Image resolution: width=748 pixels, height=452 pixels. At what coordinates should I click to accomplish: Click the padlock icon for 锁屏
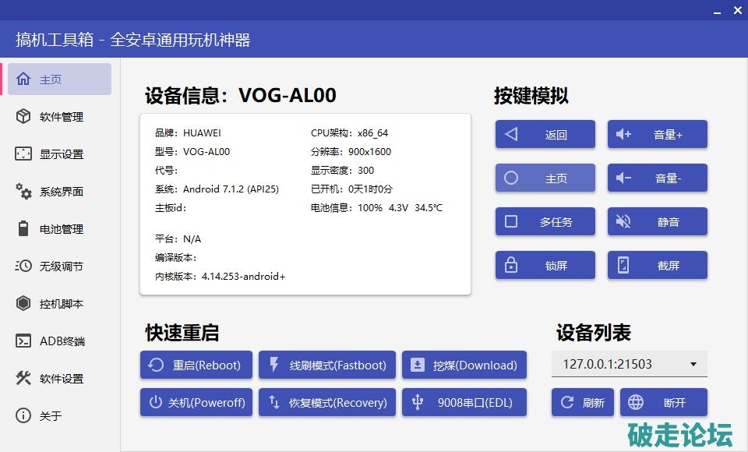(x=511, y=266)
